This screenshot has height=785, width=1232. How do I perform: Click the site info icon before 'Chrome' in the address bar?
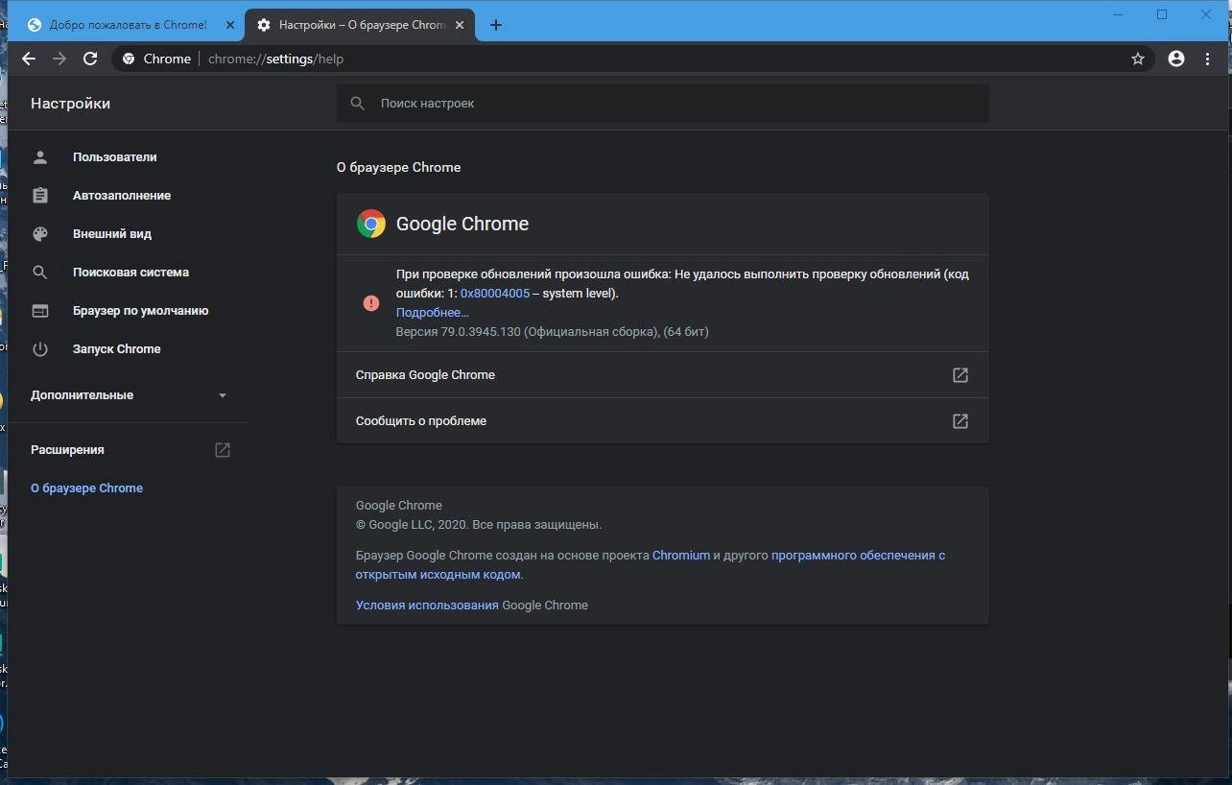click(x=129, y=59)
